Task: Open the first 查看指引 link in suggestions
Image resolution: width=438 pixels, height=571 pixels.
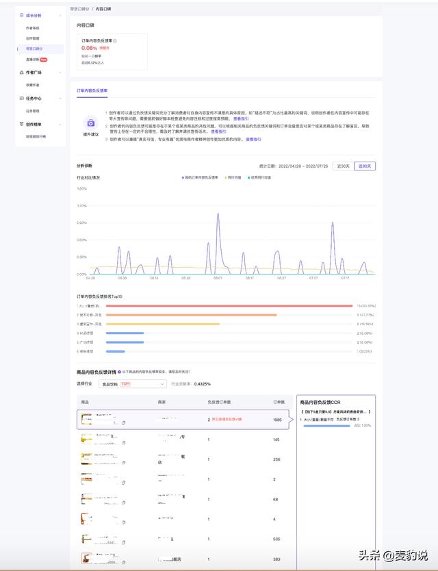Action: (x=241, y=118)
